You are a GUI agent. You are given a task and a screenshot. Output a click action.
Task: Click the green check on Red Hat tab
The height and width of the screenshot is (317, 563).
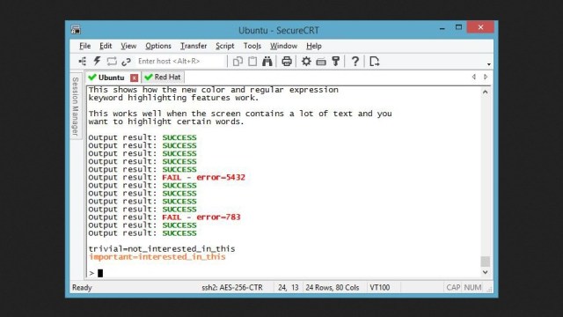point(149,77)
